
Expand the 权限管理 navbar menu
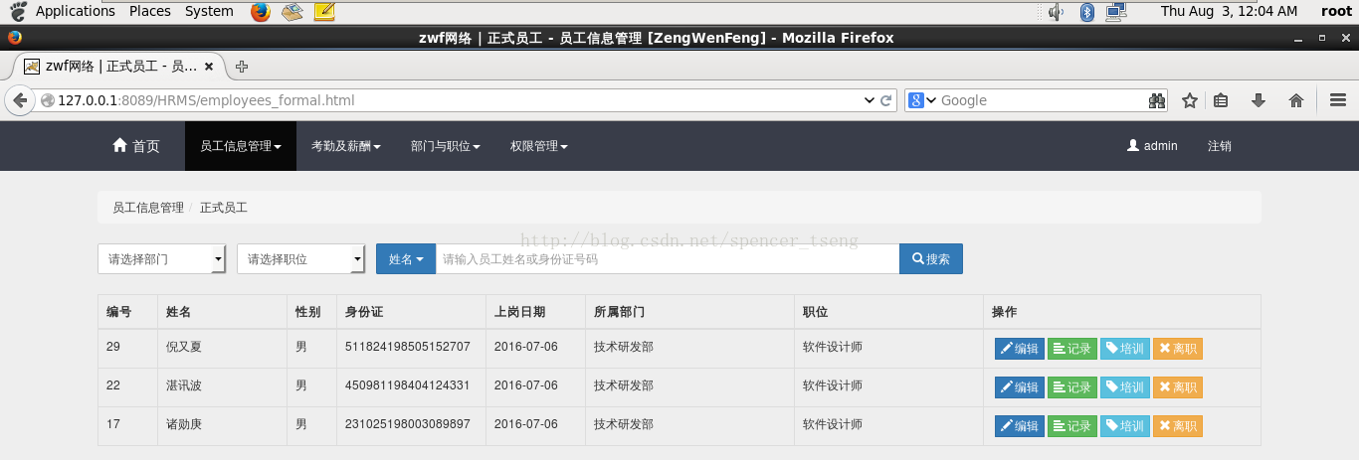coord(539,146)
